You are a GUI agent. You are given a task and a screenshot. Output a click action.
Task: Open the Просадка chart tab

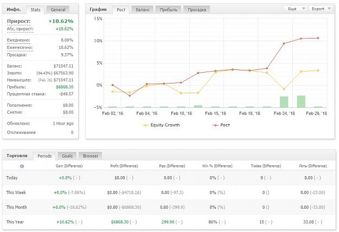[x=197, y=10]
